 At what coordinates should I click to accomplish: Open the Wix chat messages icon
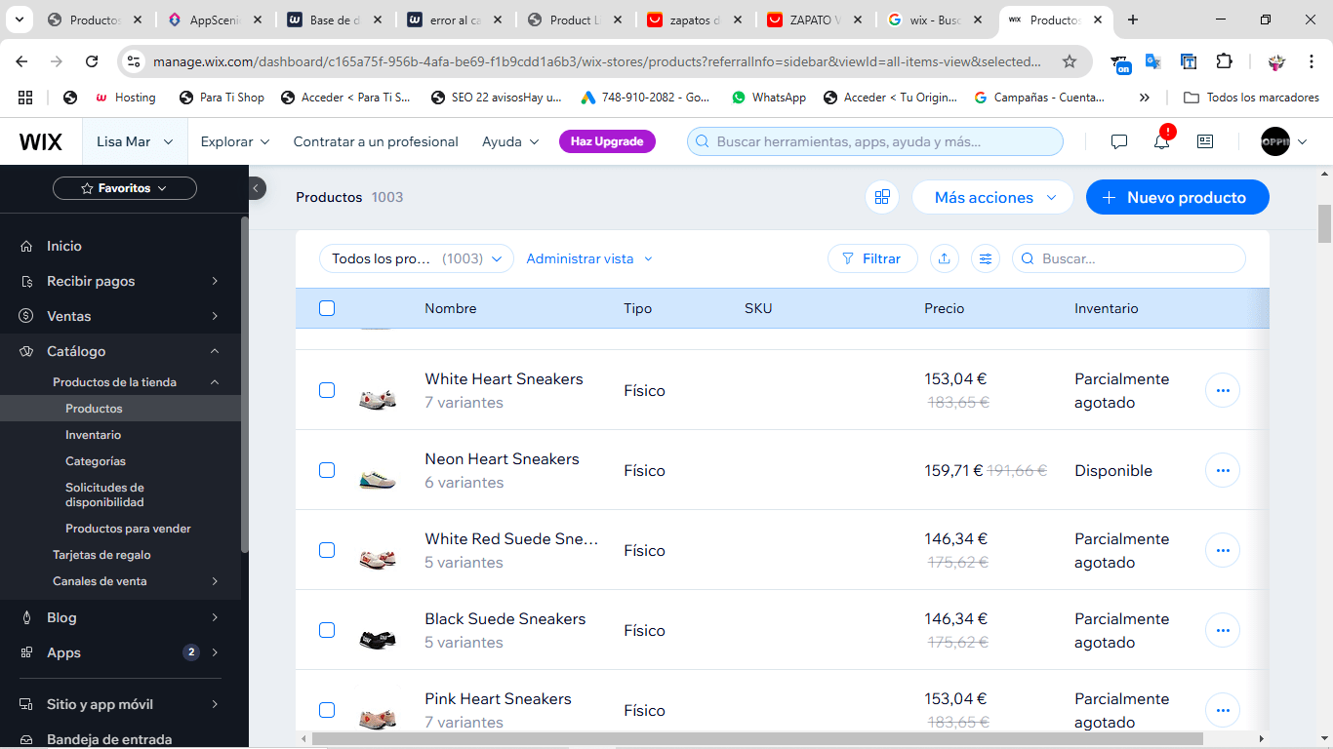pyautogui.click(x=1119, y=141)
